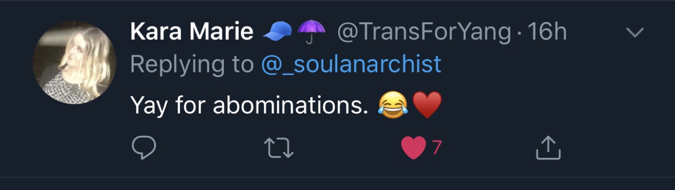Click the laughing tears emoji in tweet
This screenshot has height=190, width=675.
pos(393,106)
